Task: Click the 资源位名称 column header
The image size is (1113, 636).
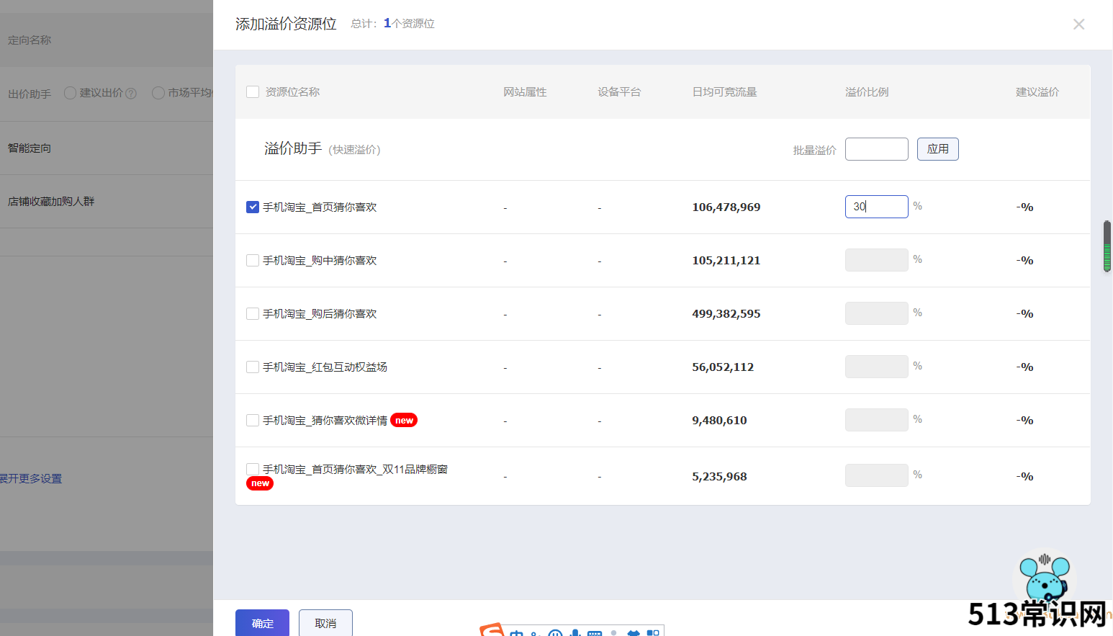Action: click(x=292, y=92)
